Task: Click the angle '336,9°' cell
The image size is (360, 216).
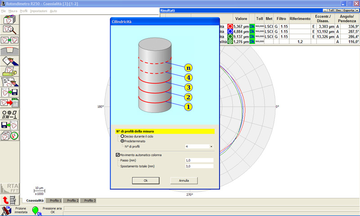Action: point(350,27)
